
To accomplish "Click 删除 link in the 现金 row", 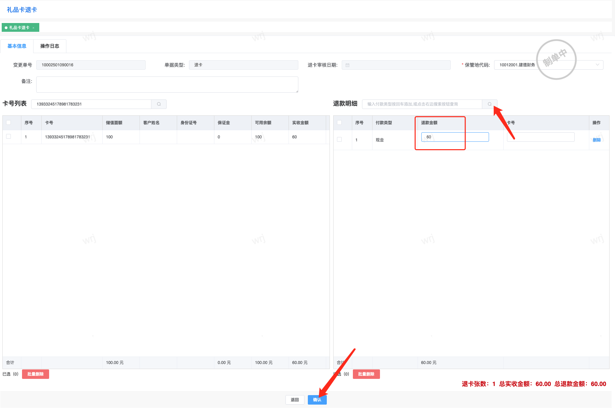I will (x=597, y=140).
